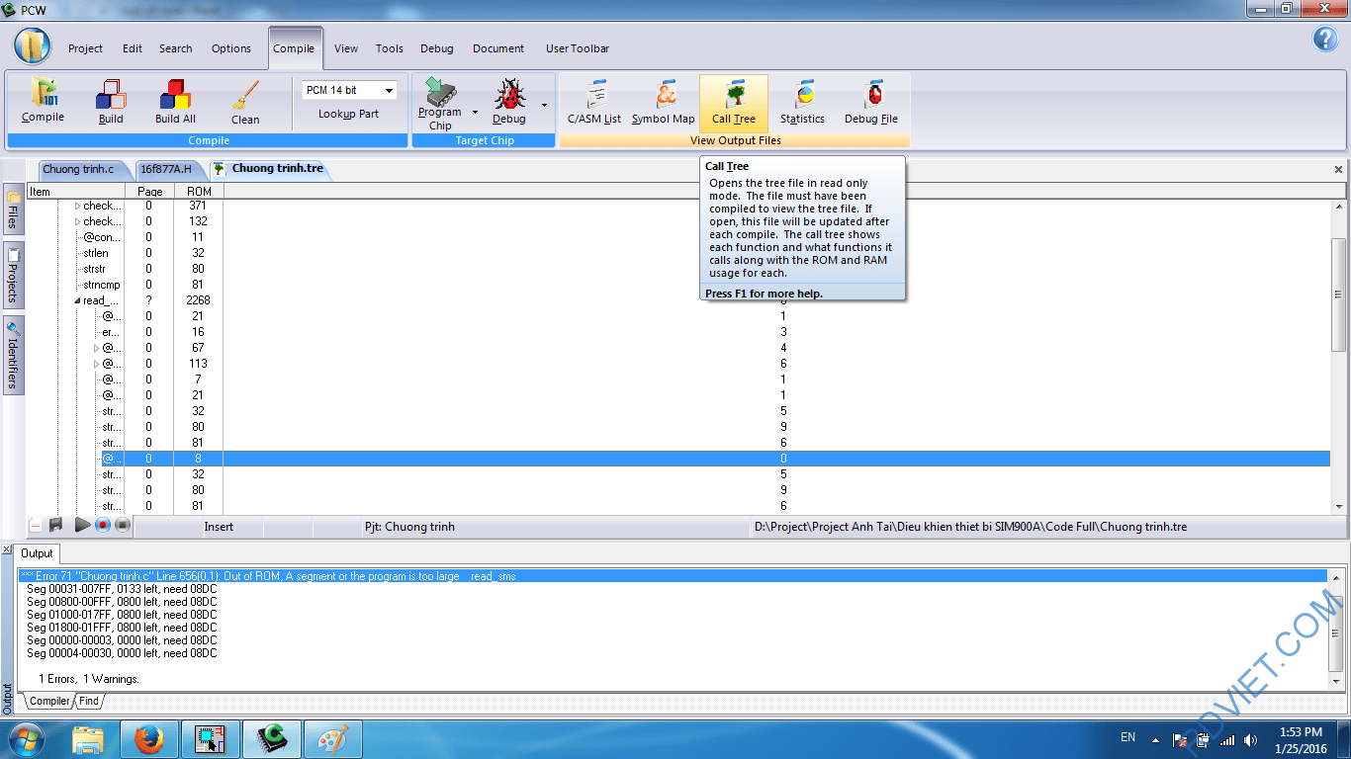
Task: Click the Lookup Part button
Action: point(349,113)
